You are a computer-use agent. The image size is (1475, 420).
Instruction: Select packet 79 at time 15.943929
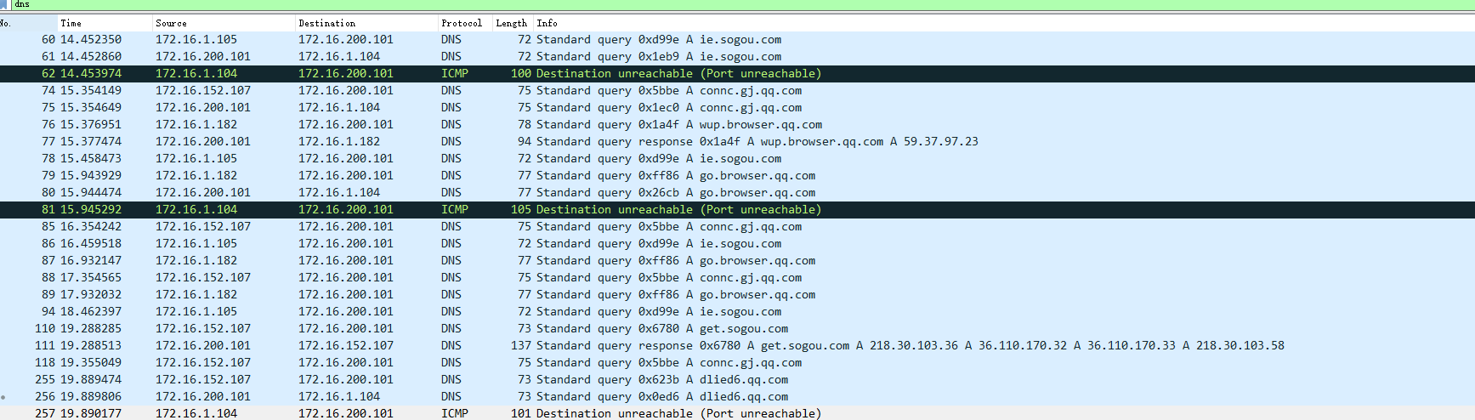coord(737,176)
